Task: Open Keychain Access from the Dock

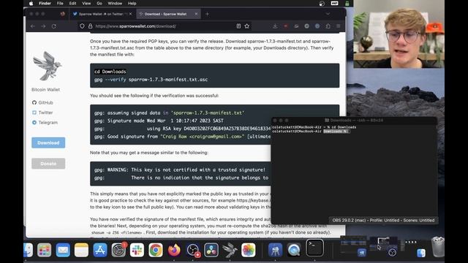Action: 275,250
